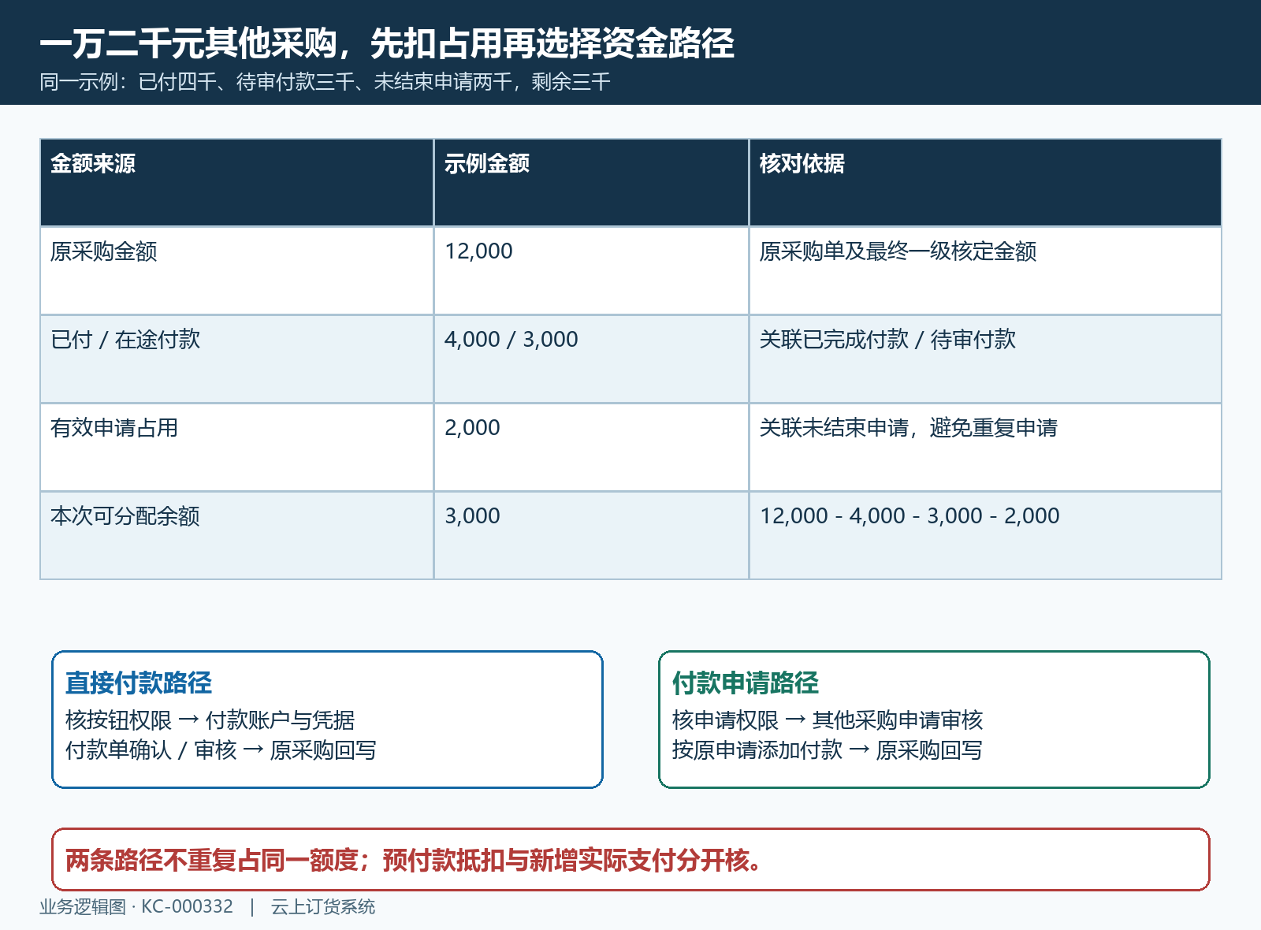The width and height of the screenshot is (1261, 930).
Task: Click the '金额来源' column header
Action: tap(236, 183)
